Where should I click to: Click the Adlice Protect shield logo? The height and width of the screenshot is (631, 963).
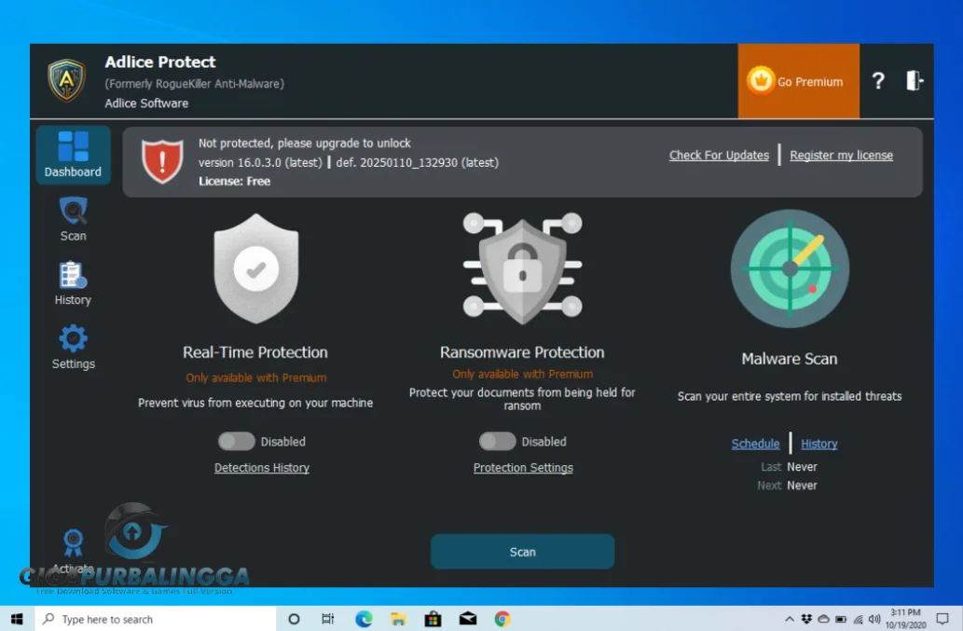67,80
